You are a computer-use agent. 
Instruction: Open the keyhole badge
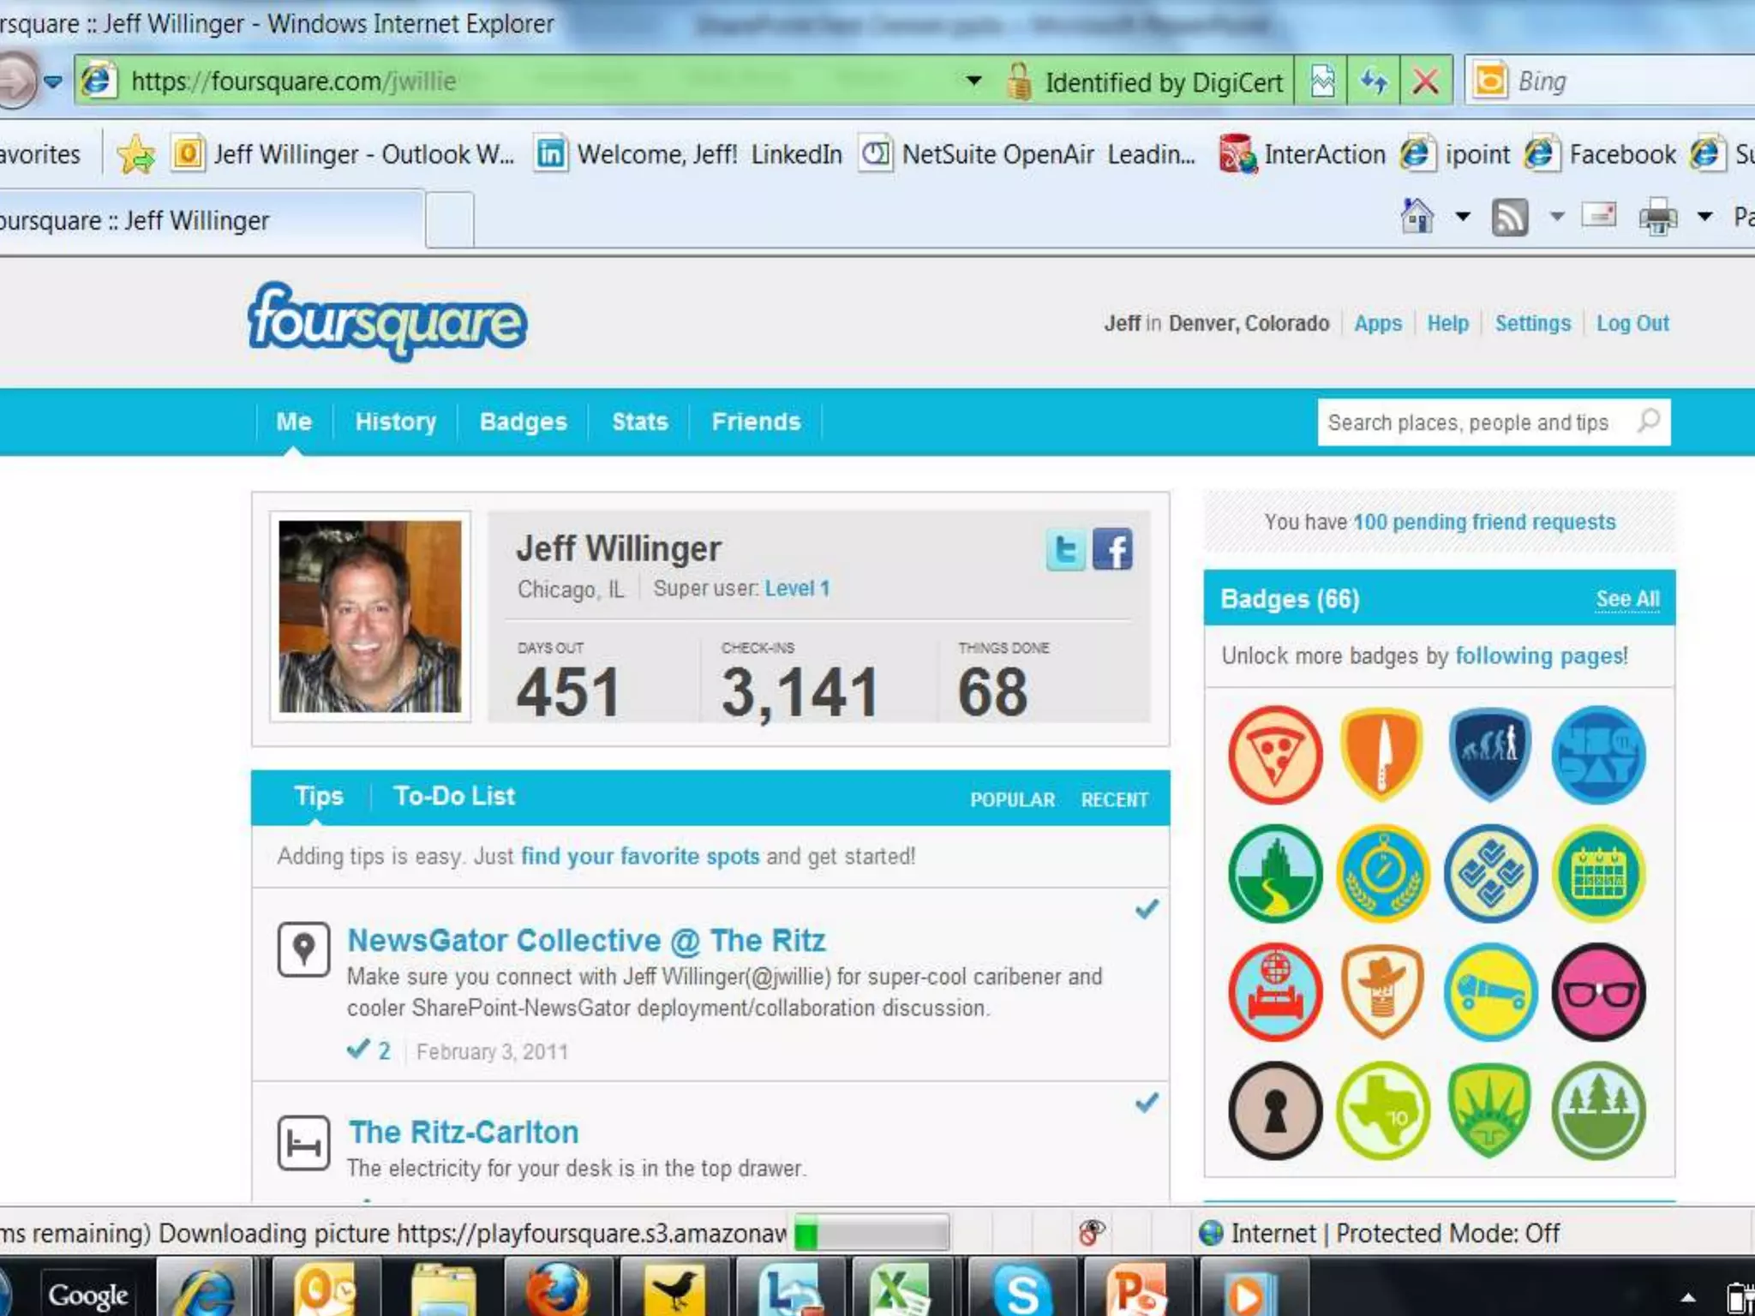(1274, 1111)
